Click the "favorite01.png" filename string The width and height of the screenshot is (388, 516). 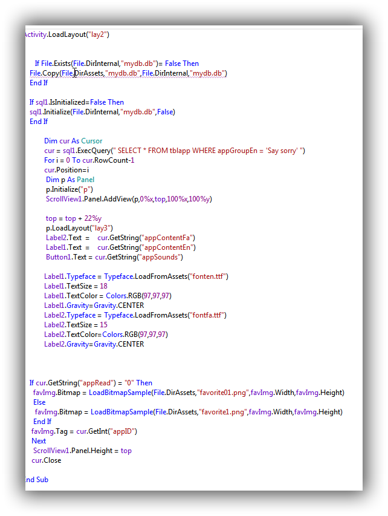(x=224, y=393)
